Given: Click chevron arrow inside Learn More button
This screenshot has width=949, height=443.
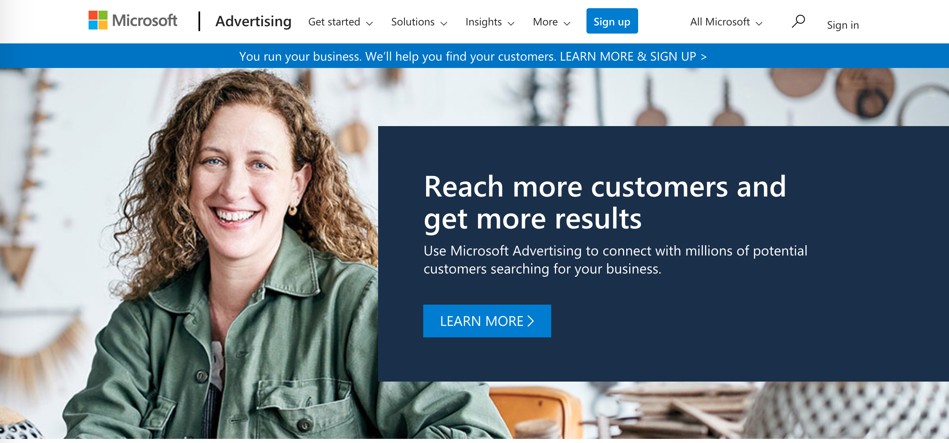Looking at the screenshot, I should click(531, 321).
